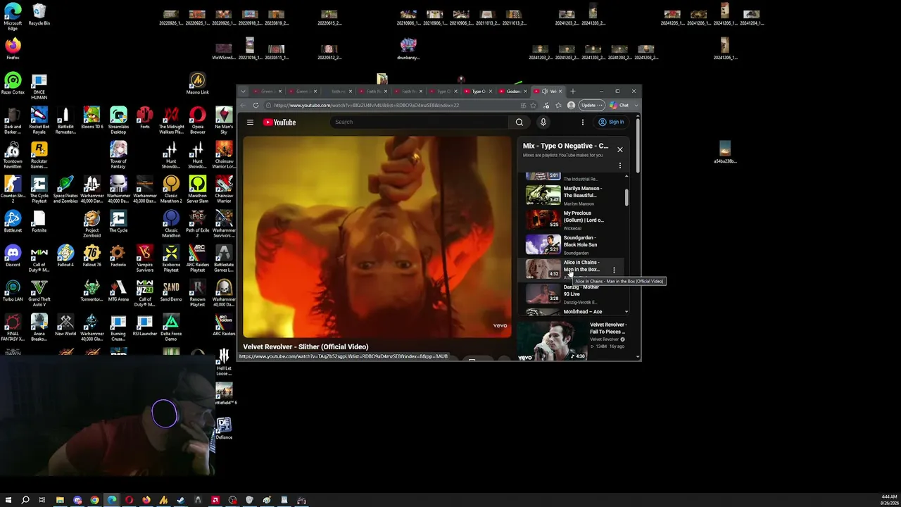Open Windows taskbar search
The width and height of the screenshot is (901, 507).
(25, 500)
